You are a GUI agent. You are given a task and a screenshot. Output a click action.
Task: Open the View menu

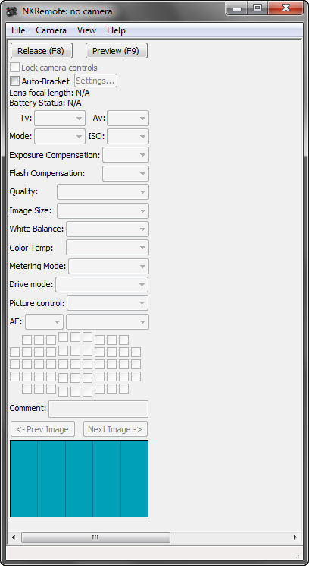tap(86, 30)
